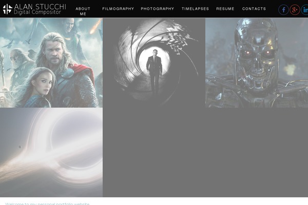This screenshot has width=308, height=205.
Task: Open the James Bond gun barrel thumbnail
Action: coord(154,63)
